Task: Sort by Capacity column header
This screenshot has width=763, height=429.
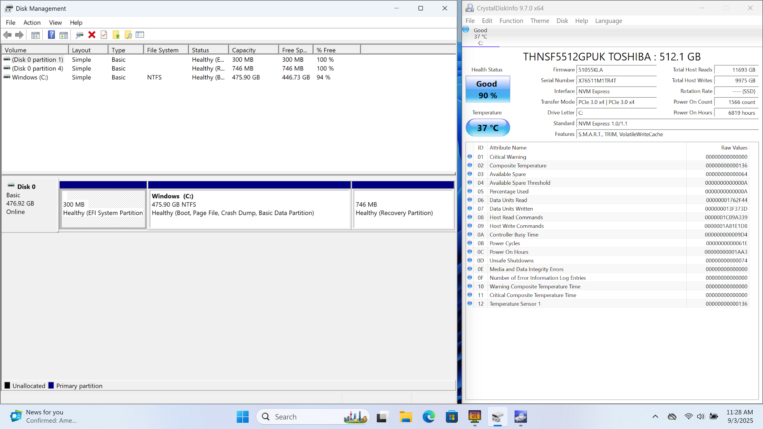Action: click(x=254, y=50)
